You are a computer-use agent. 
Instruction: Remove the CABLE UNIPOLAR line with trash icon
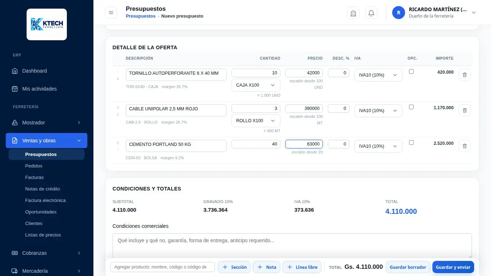click(465, 110)
